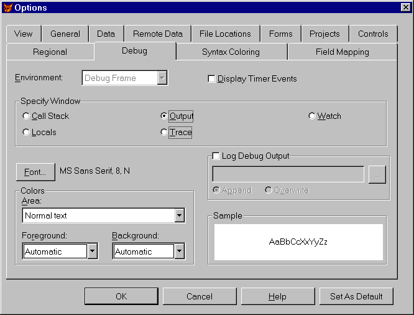Click the log file path input field
414x315 pixels.
tap(288, 174)
